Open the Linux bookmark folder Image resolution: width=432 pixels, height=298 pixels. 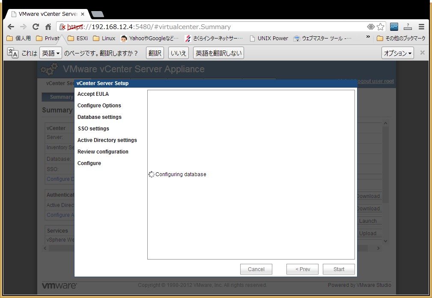tap(104, 38)
